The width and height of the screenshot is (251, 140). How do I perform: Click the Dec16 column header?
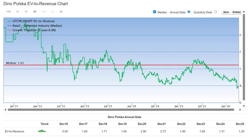[63, 124]
